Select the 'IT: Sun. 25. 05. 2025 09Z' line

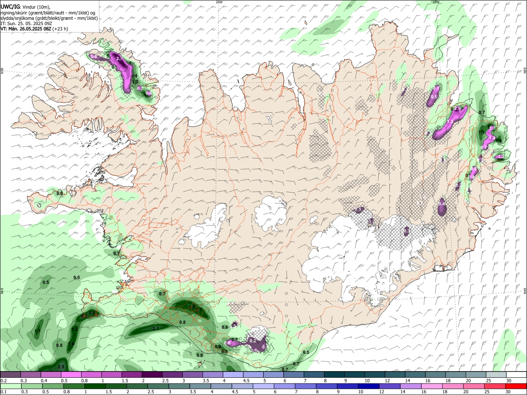click(x=27, y=23)
